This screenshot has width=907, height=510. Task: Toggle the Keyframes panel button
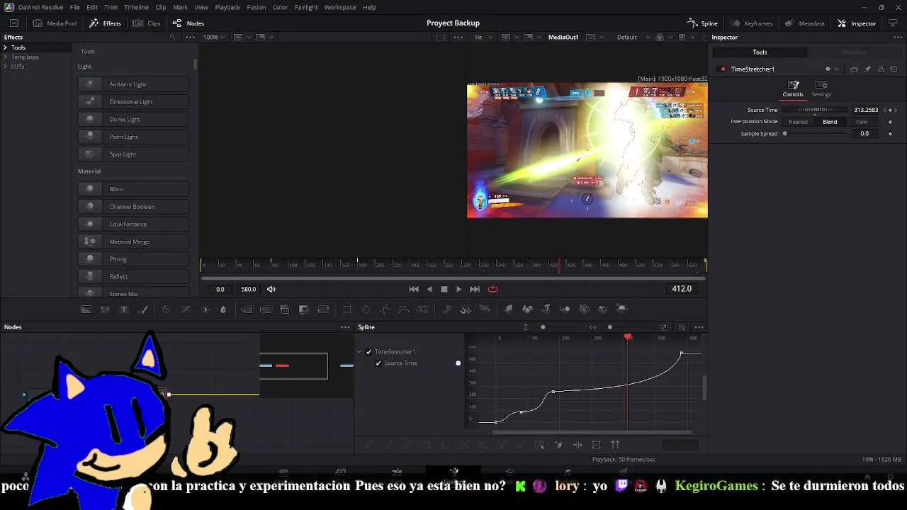click(751, 23)
